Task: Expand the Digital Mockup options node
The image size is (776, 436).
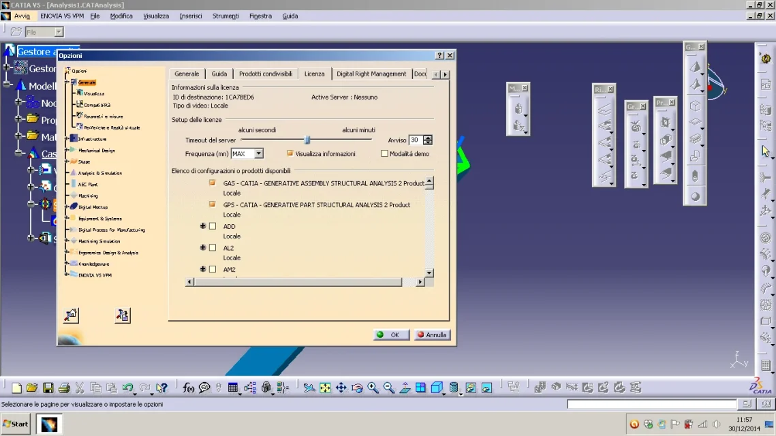Action: click(67, 207)
